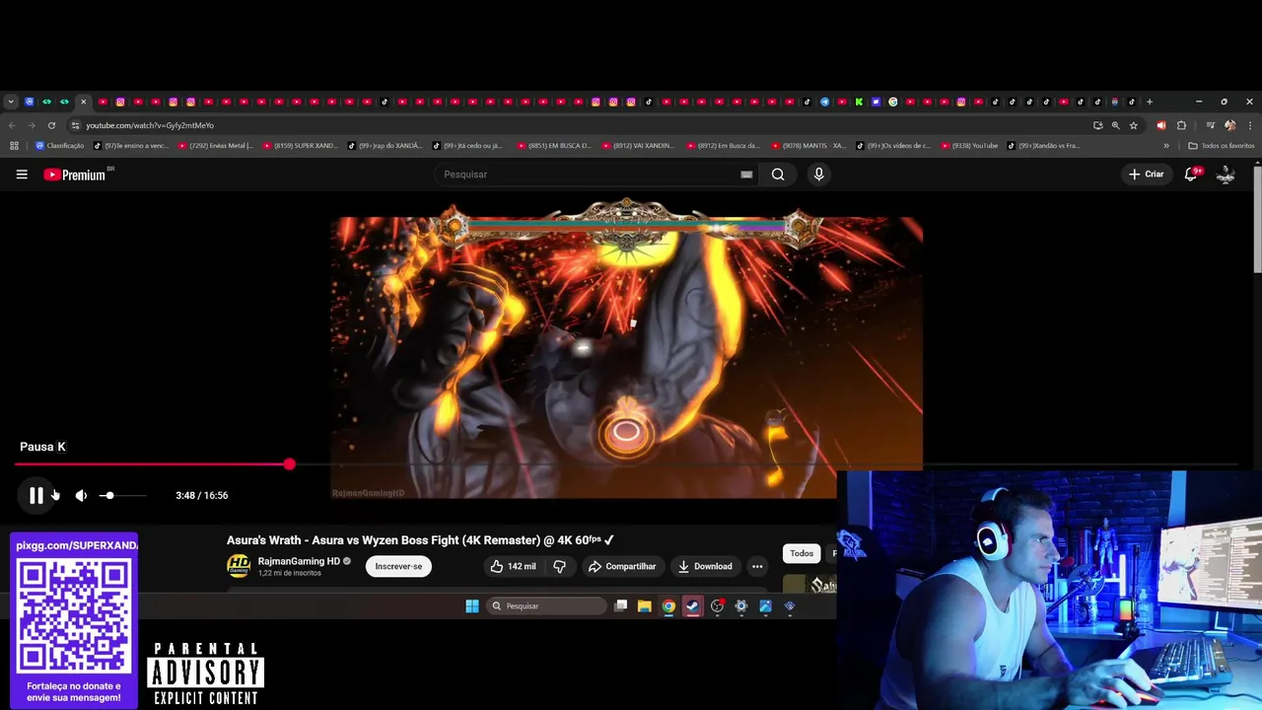Open the (8912) VAI XANDIN... bookmark
The width and height of the screenshot is (1262, 710).
click(x=639, y=146)
